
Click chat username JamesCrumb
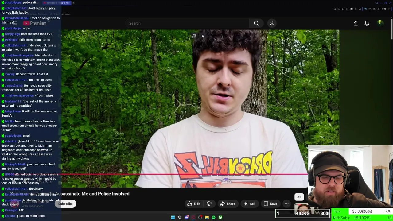14,86
